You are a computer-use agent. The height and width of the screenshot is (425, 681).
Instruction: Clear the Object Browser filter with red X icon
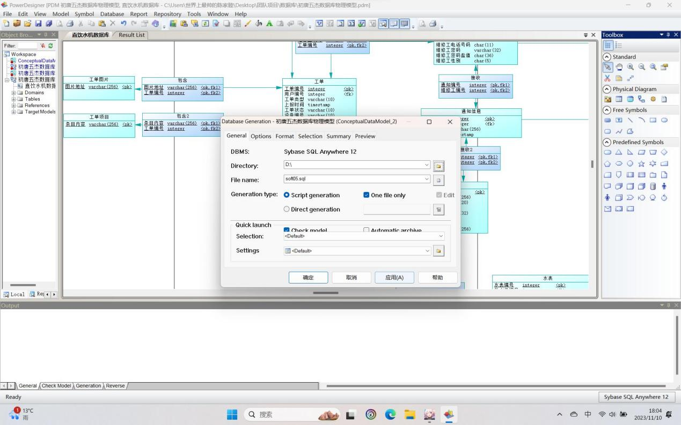click(x=43, y=46)
